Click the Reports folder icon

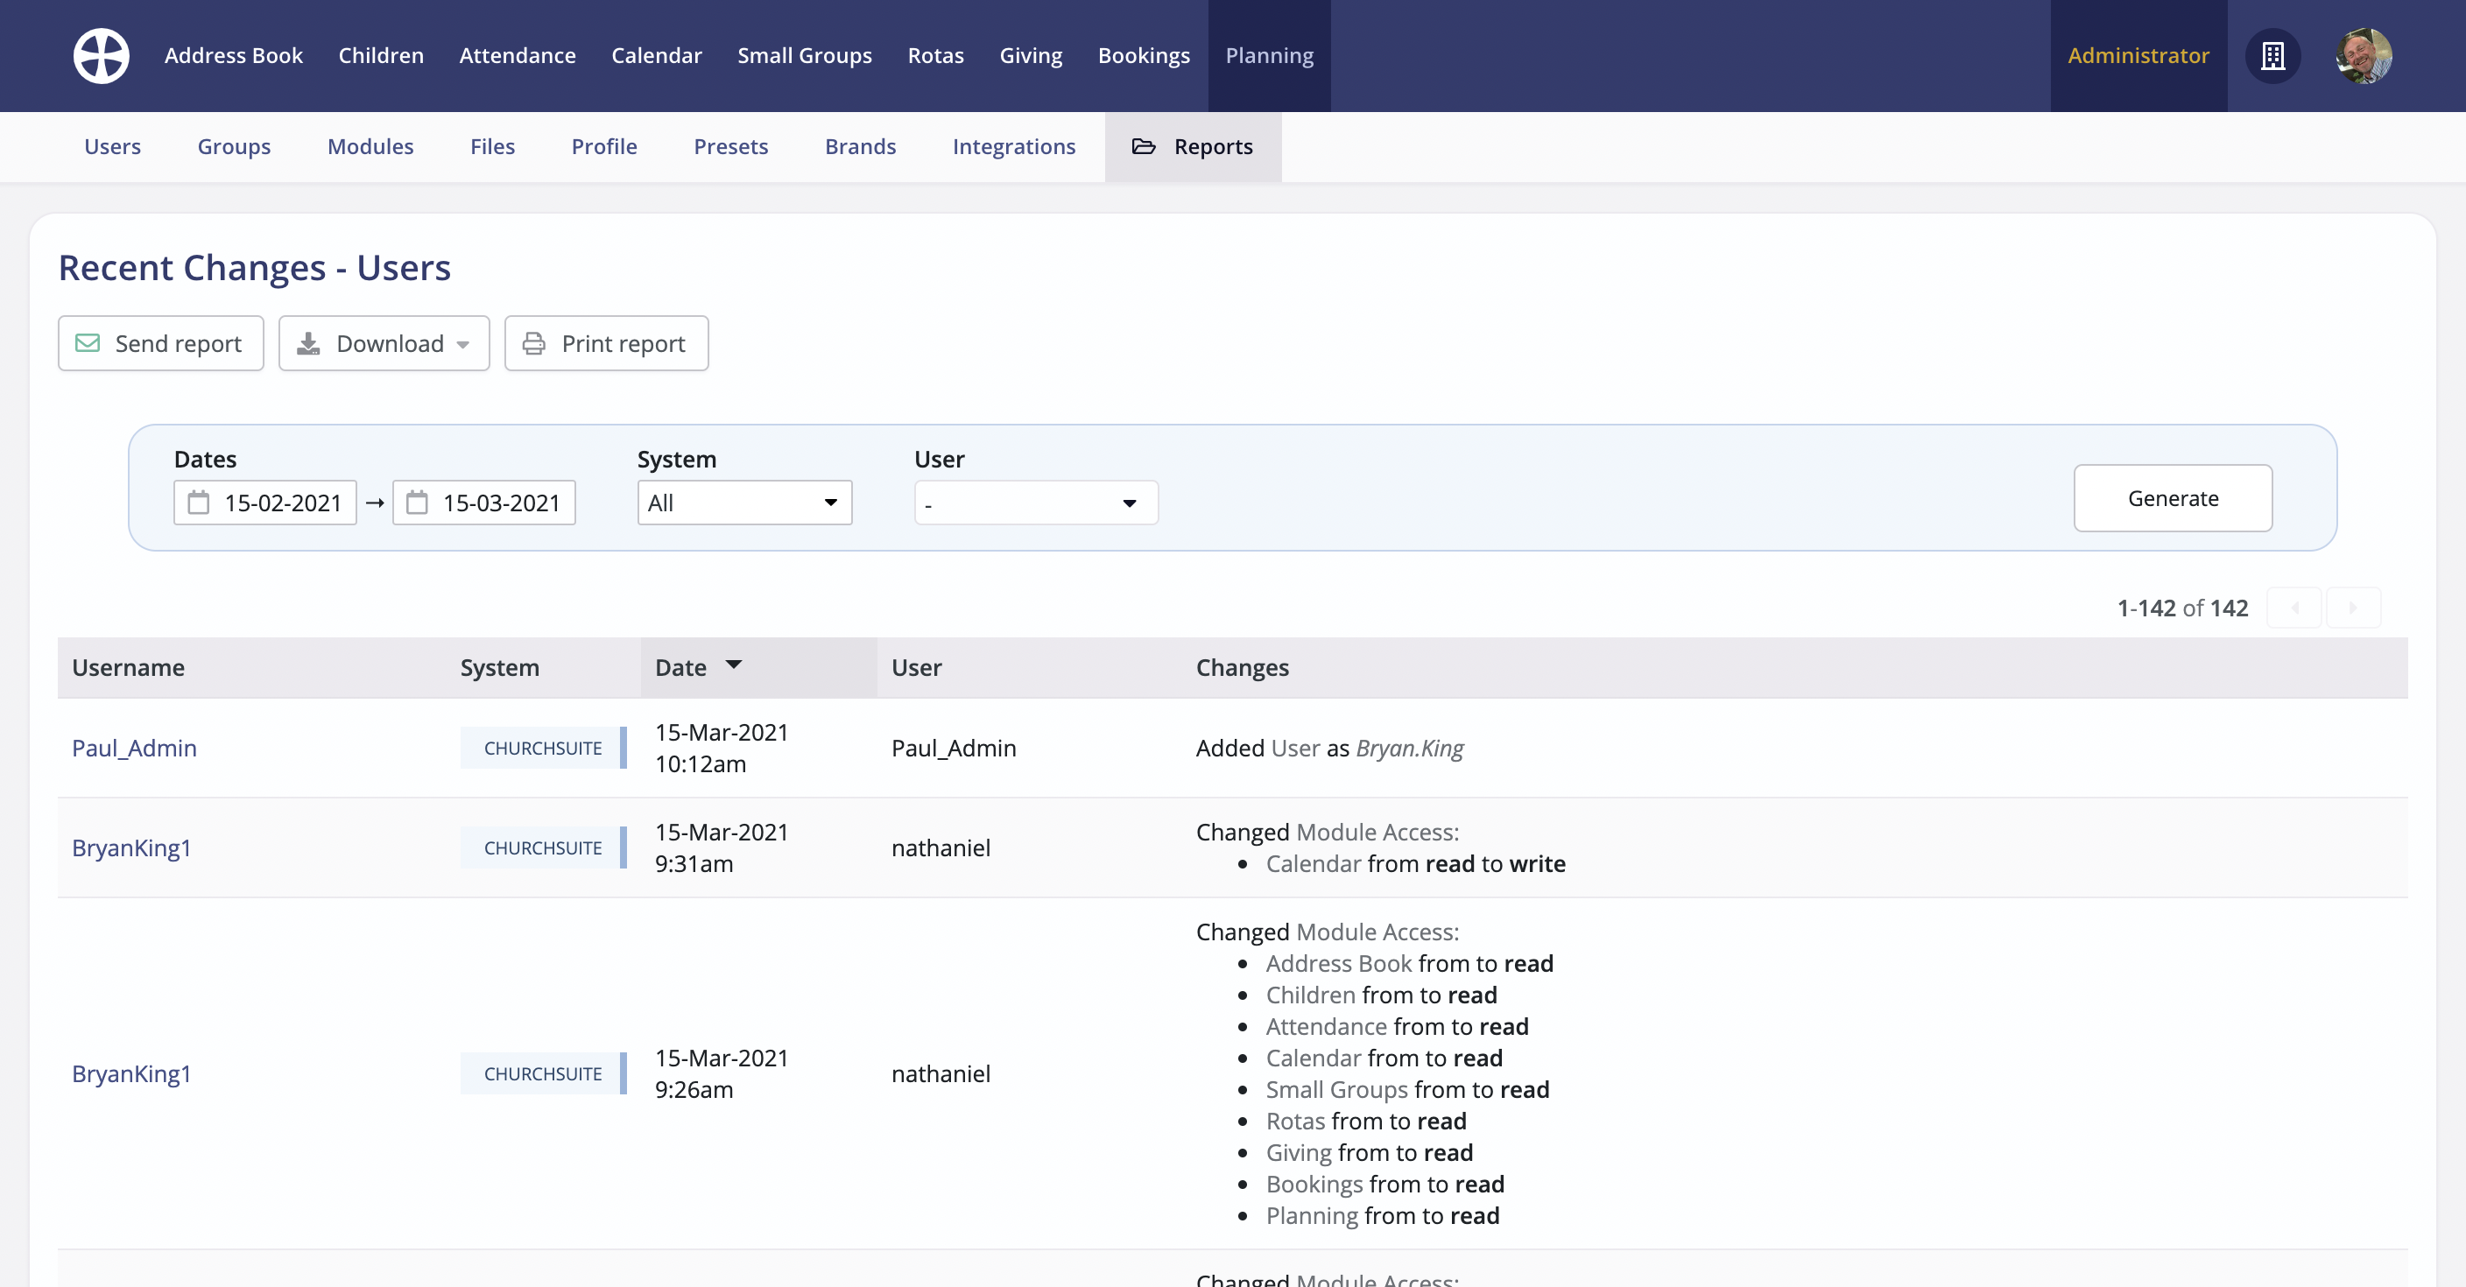(1143, 146)
